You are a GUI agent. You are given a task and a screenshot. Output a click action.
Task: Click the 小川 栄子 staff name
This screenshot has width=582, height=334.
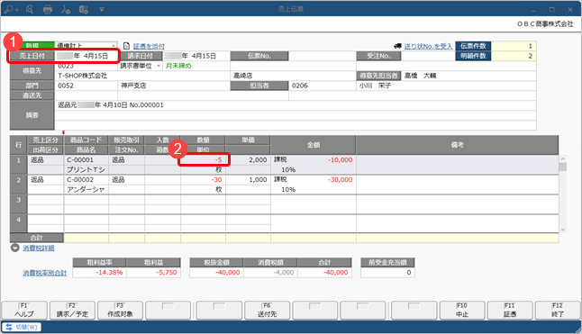(375, 86)
